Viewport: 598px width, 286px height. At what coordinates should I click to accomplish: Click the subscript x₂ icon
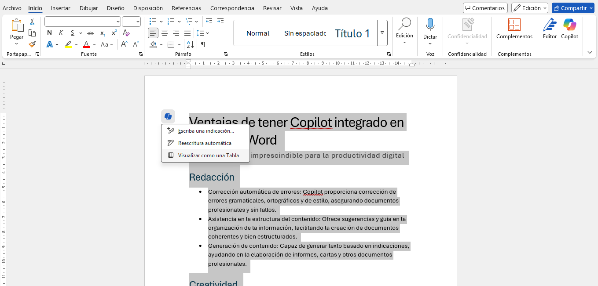103,33
